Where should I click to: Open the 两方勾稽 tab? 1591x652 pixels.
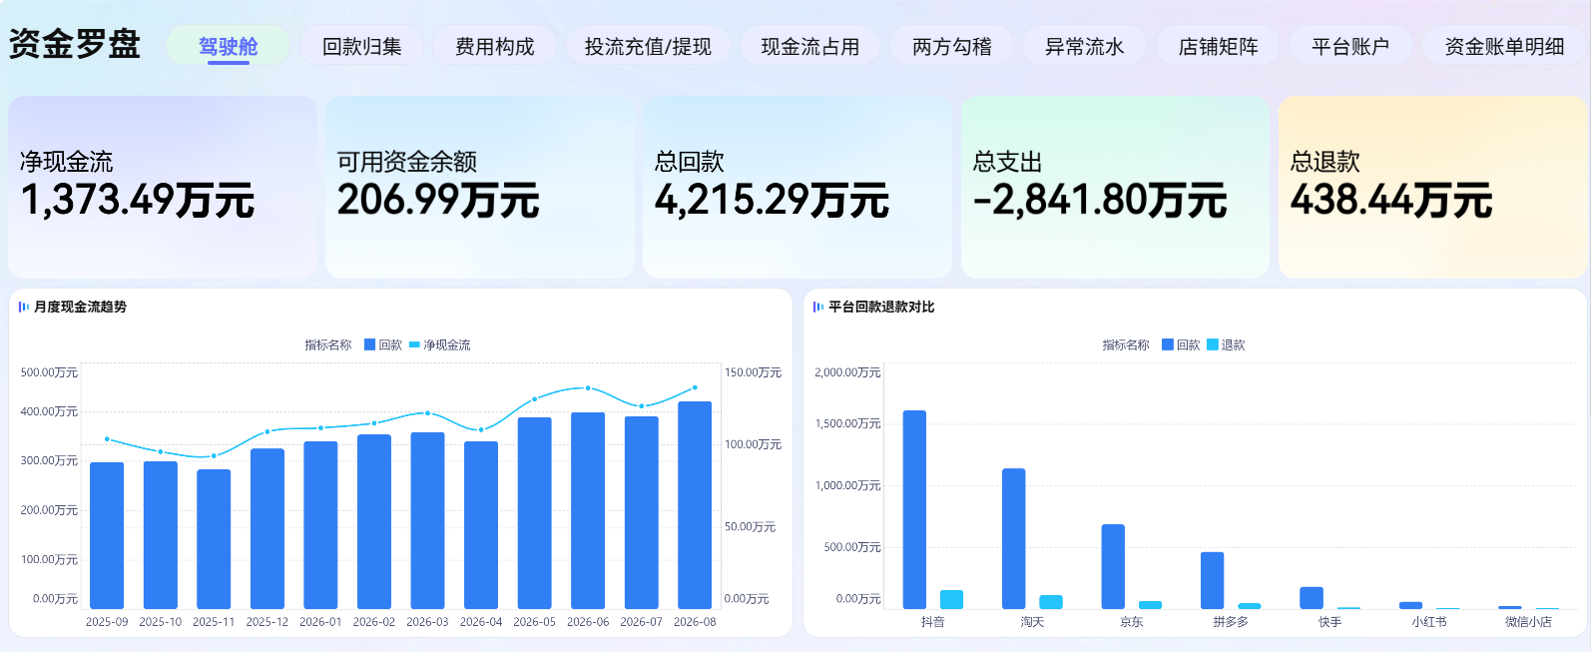tap(952, 46)
